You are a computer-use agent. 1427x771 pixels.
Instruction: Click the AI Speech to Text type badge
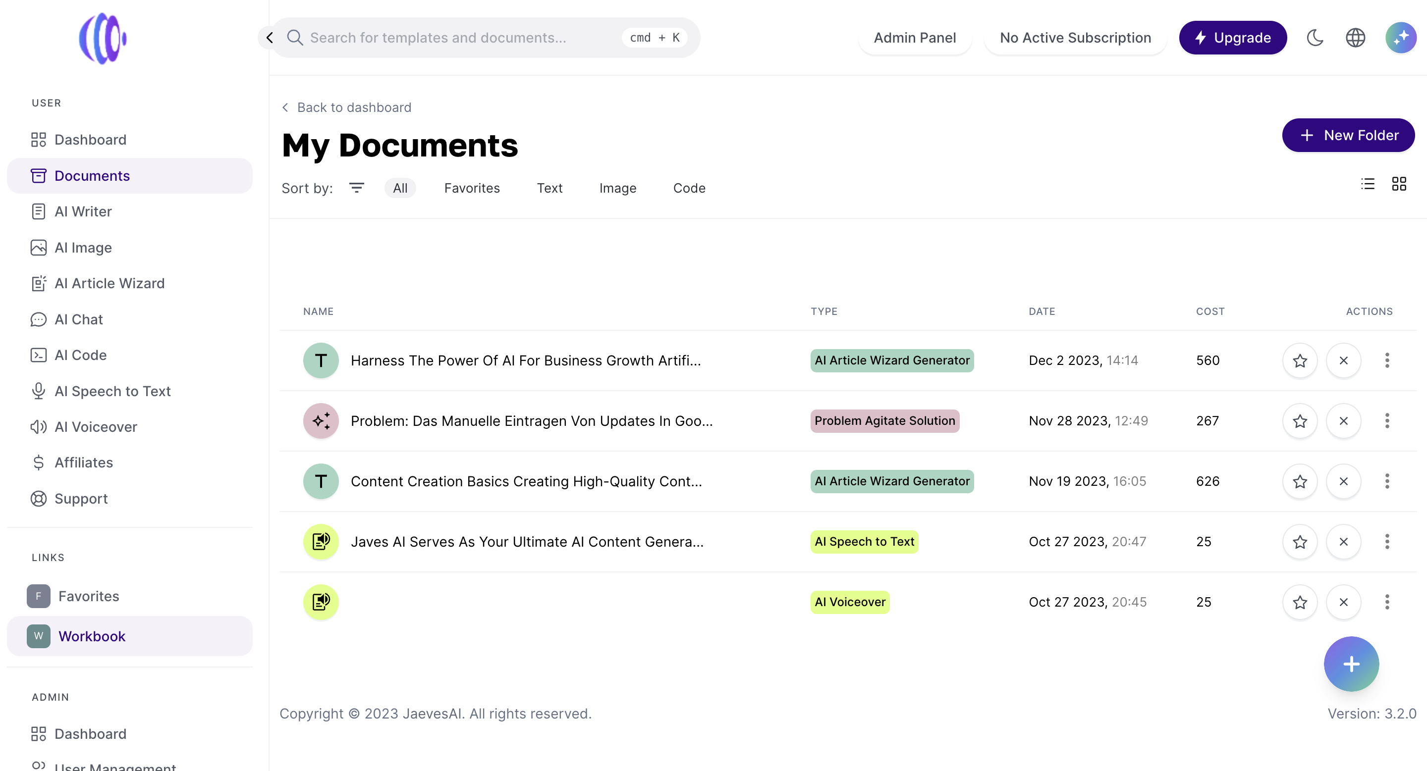(864, 541)
